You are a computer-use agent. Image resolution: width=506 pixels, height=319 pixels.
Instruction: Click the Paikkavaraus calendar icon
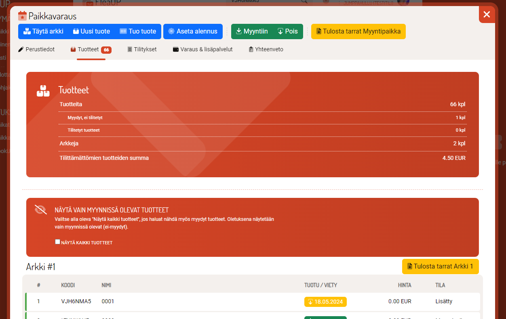tap(22, 16)
